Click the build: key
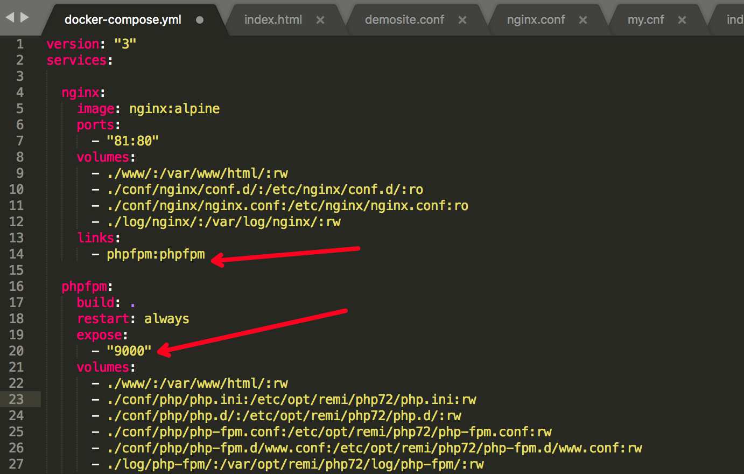 [99, 303]
